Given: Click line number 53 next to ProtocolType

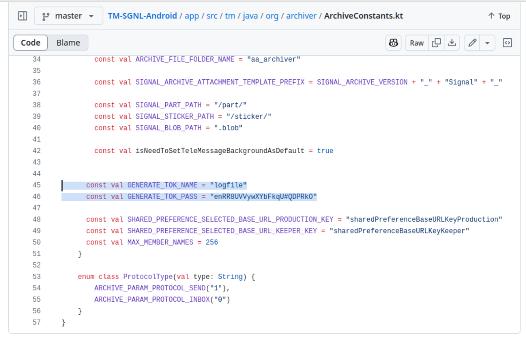Looking at the screenshot, I should [36, 276].
